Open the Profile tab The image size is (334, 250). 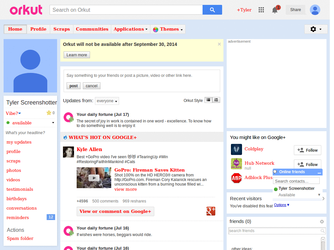coord(38,29)
